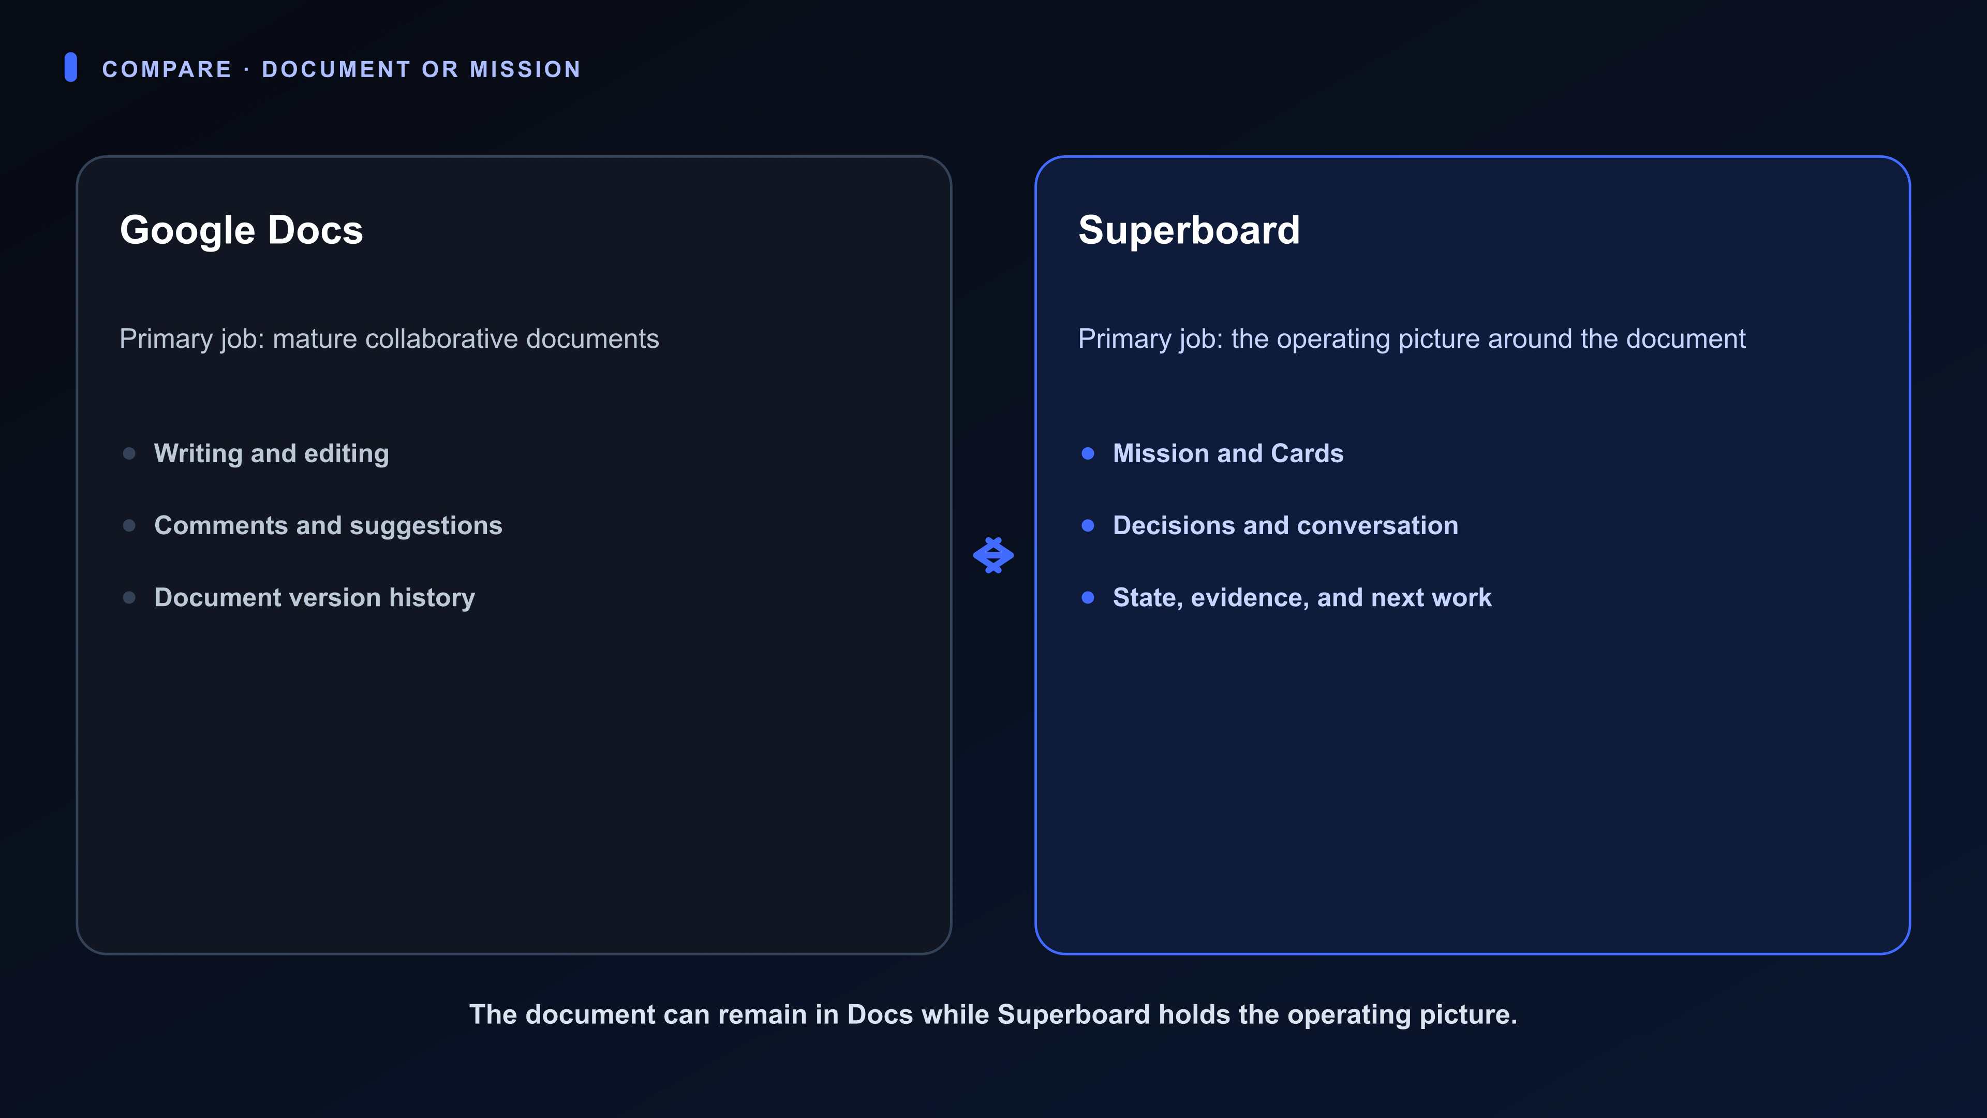Image resolution: width=1987 pixels, height=1118 pixels.
Task: Click 'Mission and Cards' list item
Action: point(1228,454)
